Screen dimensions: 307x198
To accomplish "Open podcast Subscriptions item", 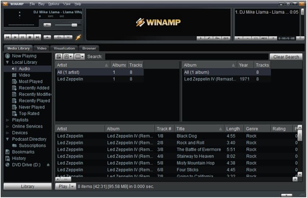I will [32, 146].
